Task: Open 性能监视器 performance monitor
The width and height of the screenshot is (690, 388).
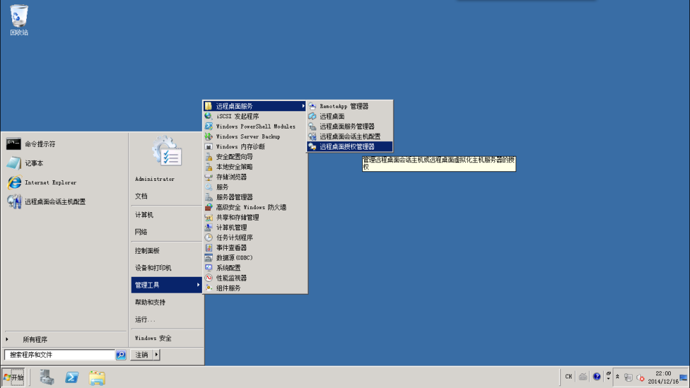Action: coord(255,278)
